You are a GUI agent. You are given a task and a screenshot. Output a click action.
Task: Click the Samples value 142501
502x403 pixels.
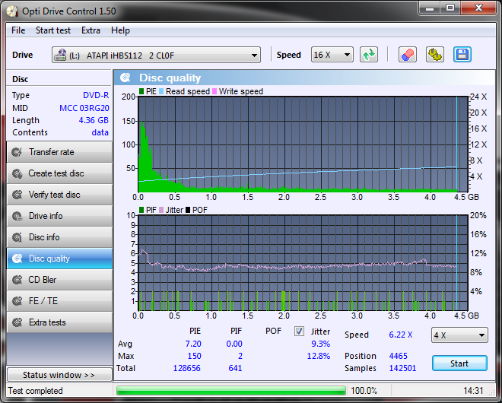click(402, 368)
